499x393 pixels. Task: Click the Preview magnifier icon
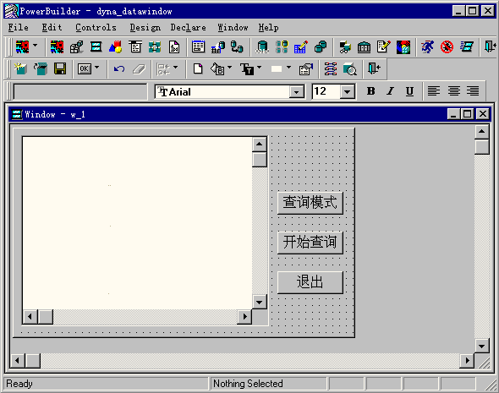pyautogui.click(x=350, y=68)
